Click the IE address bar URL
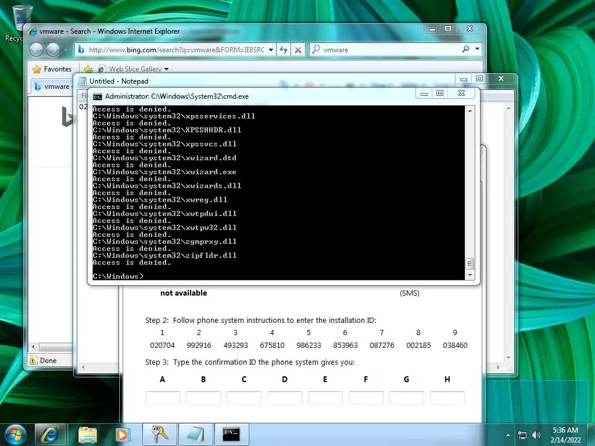This screenshot has width=595, height=446. click(176, 50)
